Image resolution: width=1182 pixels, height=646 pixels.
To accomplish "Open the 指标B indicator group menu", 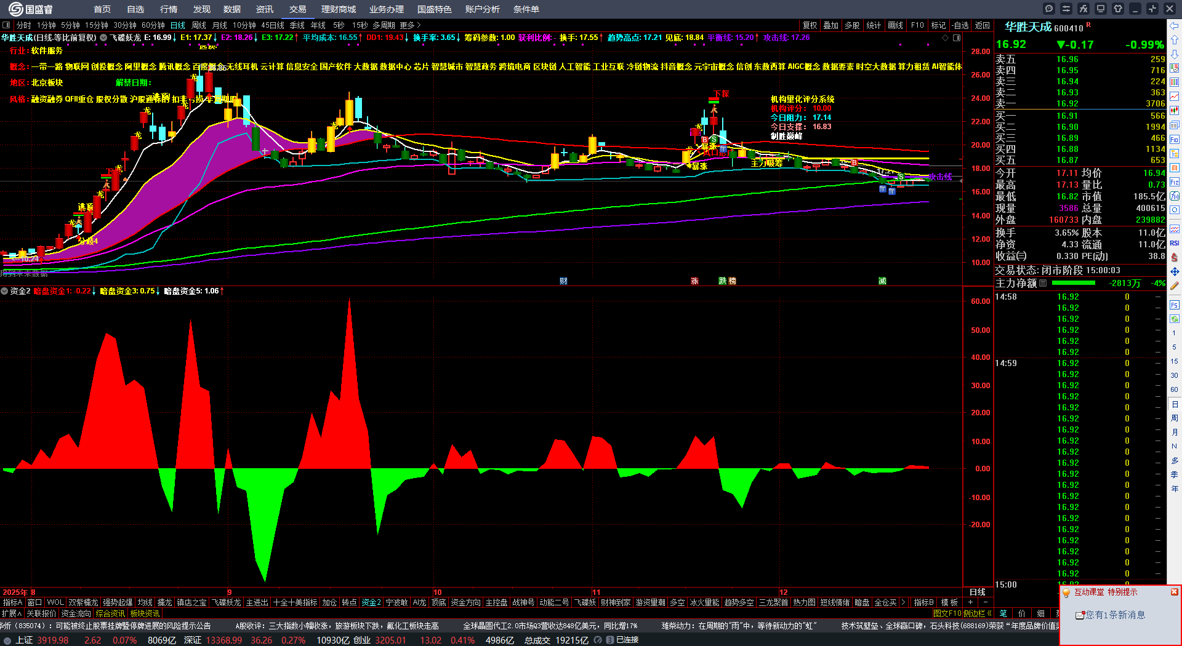I will tap(923, 603).
